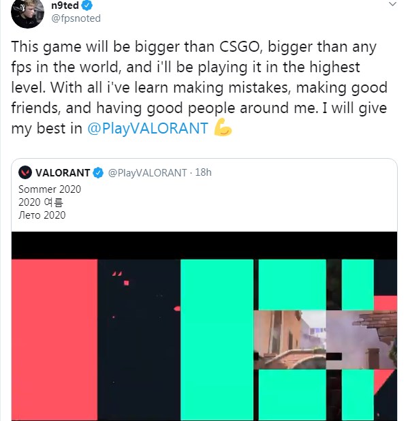
Task: Click the flexed biceps emoji
Action: 223,127
